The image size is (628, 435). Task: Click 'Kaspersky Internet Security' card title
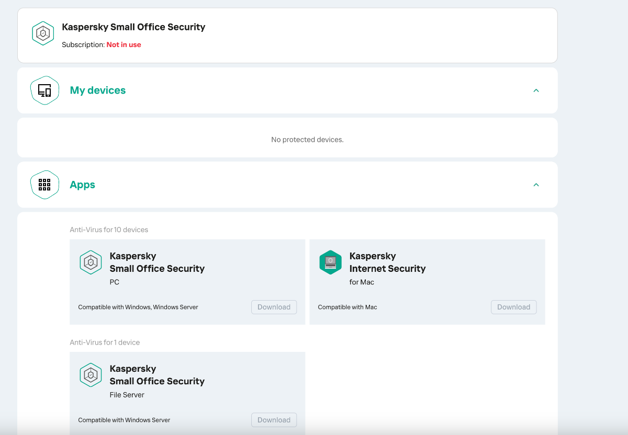387,262
